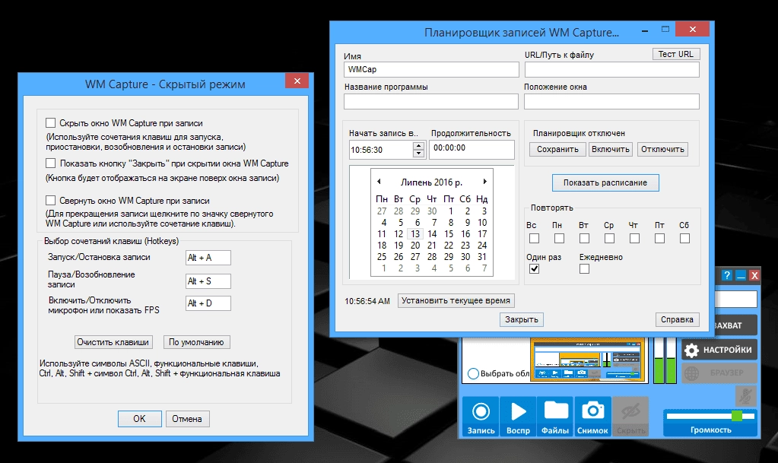778x463 pixels.
Task: Tick the Вс repeat checkbox
Action: point(534,239)
